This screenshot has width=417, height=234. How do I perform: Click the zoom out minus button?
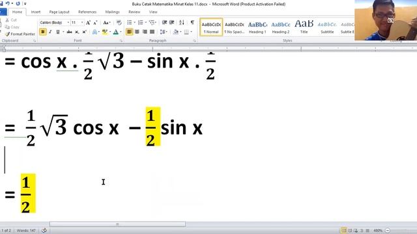pyautogui.click(x=388, y=231)
